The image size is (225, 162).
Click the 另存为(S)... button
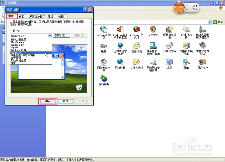(61, 35)
